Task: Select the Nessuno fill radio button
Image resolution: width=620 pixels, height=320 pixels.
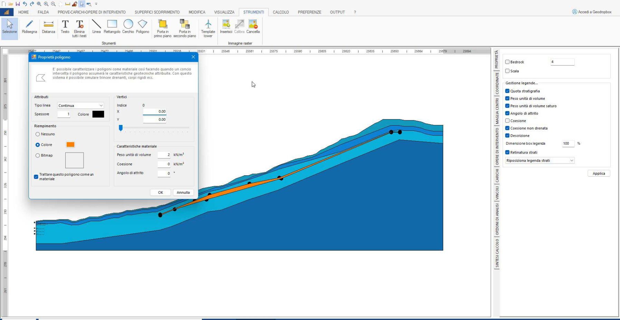Action: (x=38, y=134)
